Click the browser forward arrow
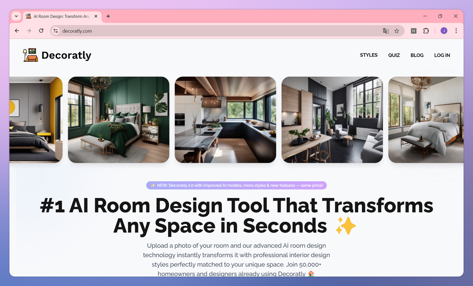The width and height of the screenshot is (473, 286). [x=29, y=31]
